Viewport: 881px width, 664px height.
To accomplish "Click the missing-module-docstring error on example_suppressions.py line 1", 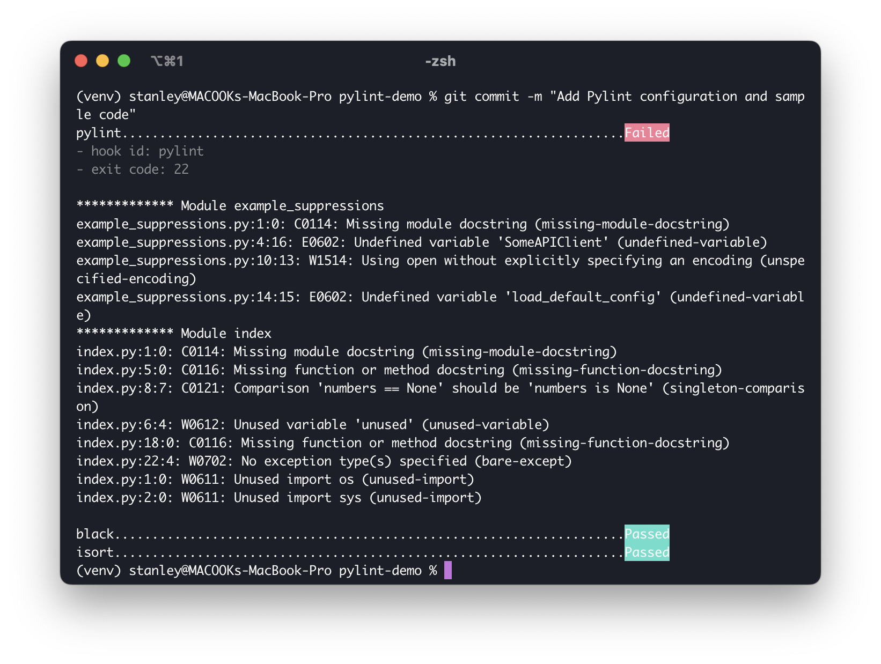I will (x=402, y=224).
